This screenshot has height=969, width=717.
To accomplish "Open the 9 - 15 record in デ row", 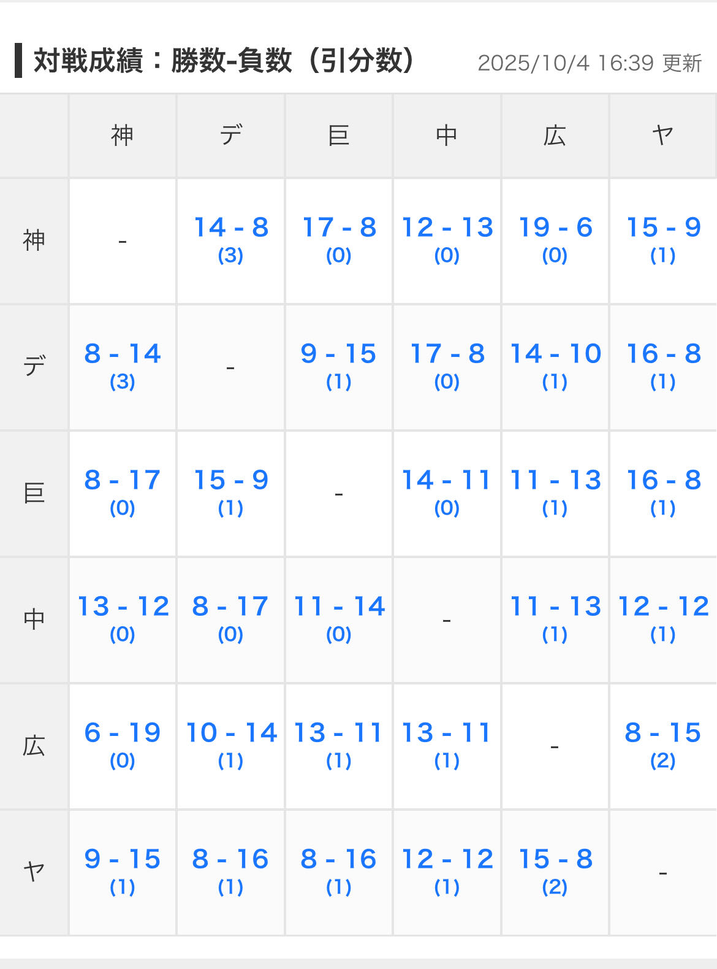I will 339,354.
